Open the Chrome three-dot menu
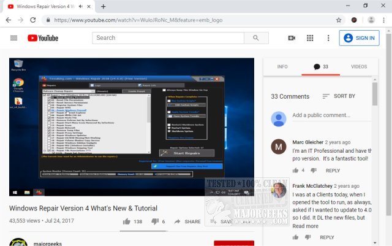The image size is (392, 246). (383, 20)
